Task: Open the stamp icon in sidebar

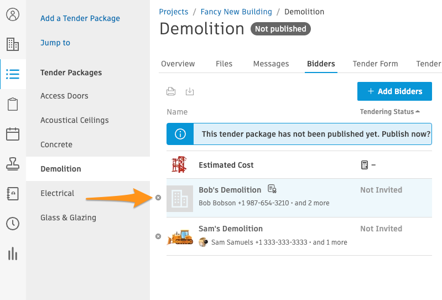Action: 13,164
